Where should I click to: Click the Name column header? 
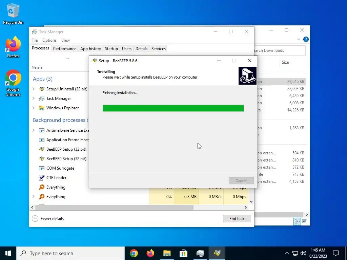coord(37,67)
